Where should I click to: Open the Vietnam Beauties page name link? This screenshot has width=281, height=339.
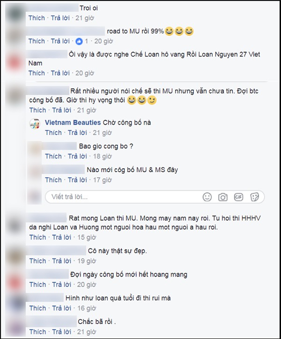pos(73,122)
